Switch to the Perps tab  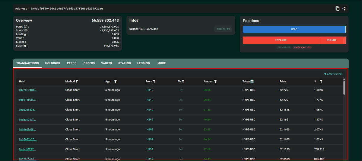71,63
